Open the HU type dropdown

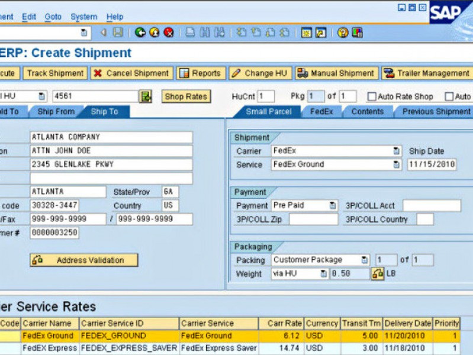click(x=41, y=96)
